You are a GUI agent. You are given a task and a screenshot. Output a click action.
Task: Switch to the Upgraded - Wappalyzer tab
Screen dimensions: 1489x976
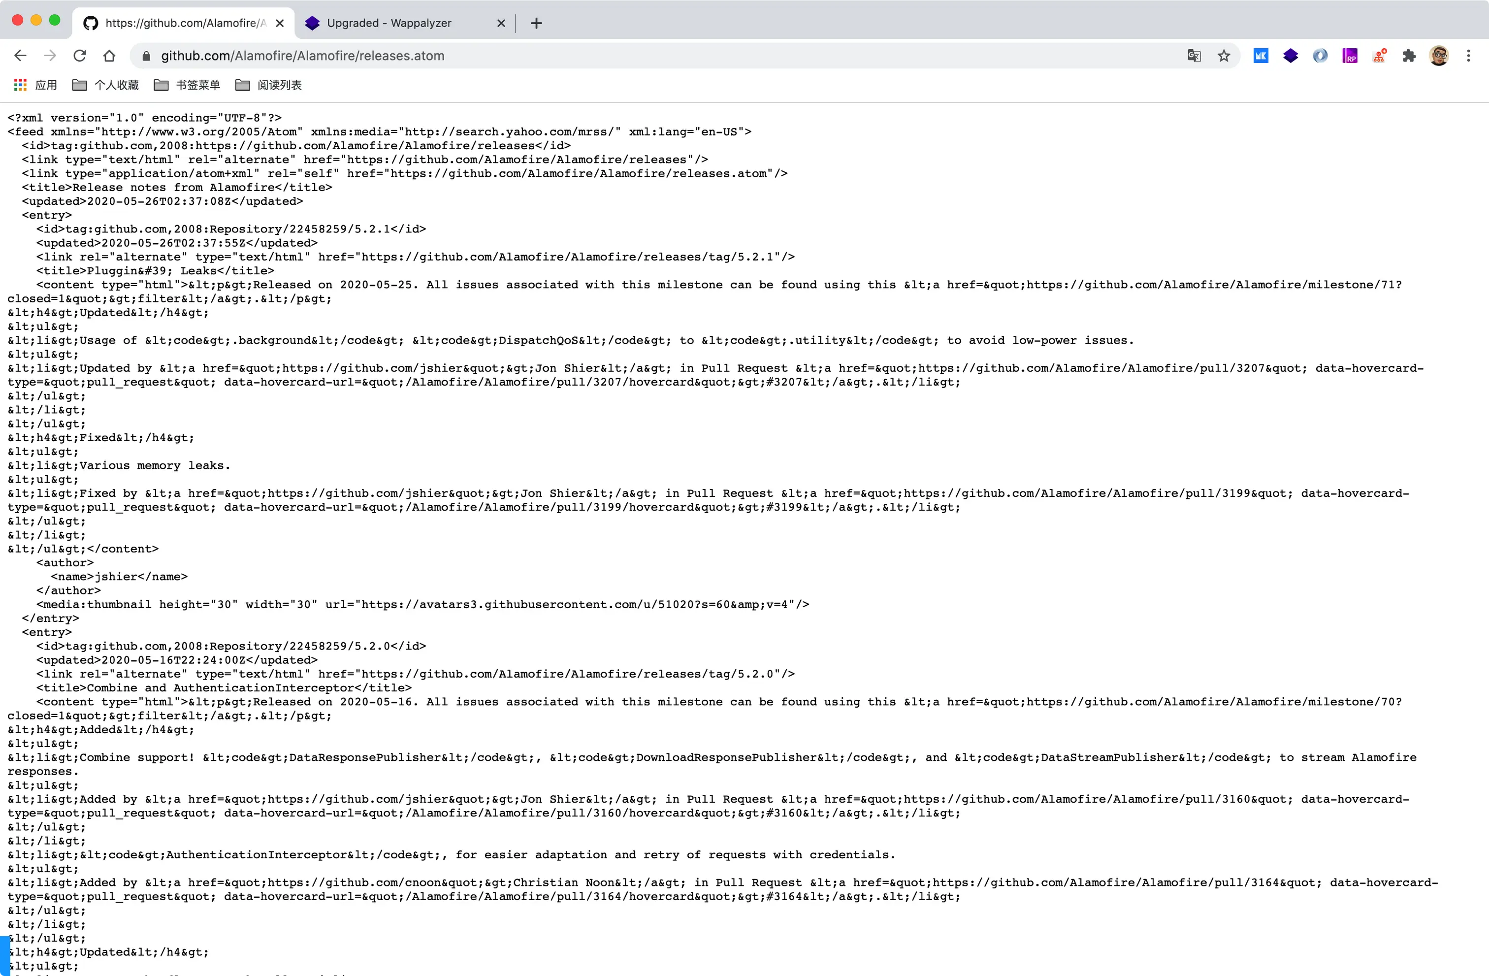coord(389,23)
